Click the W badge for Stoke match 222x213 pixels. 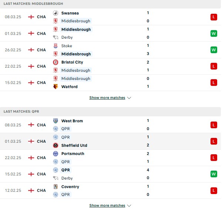[x=213, y=50]
